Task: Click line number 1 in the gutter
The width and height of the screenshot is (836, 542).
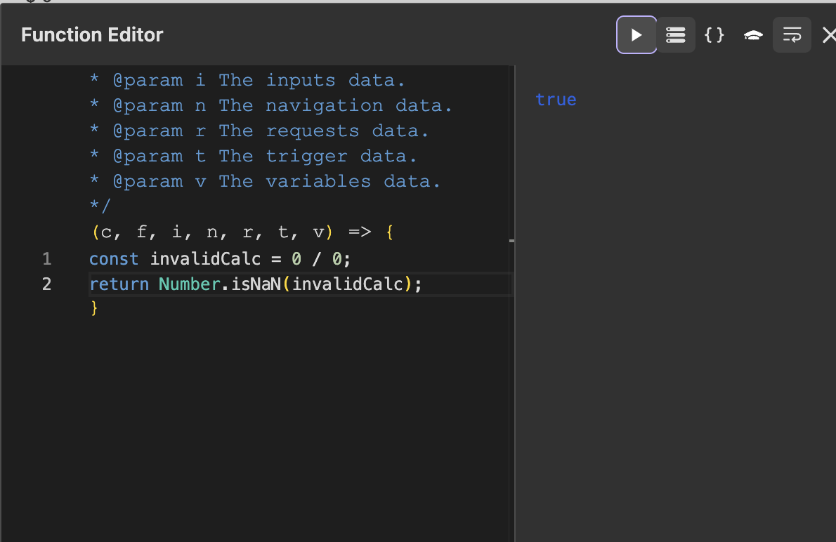Action: [x=47, y=259]
